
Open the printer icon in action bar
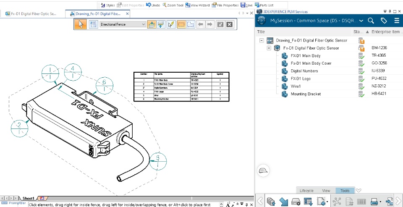pos(374,201)
